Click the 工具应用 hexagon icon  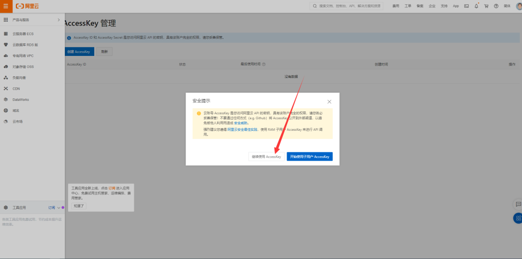click(6, 207)
